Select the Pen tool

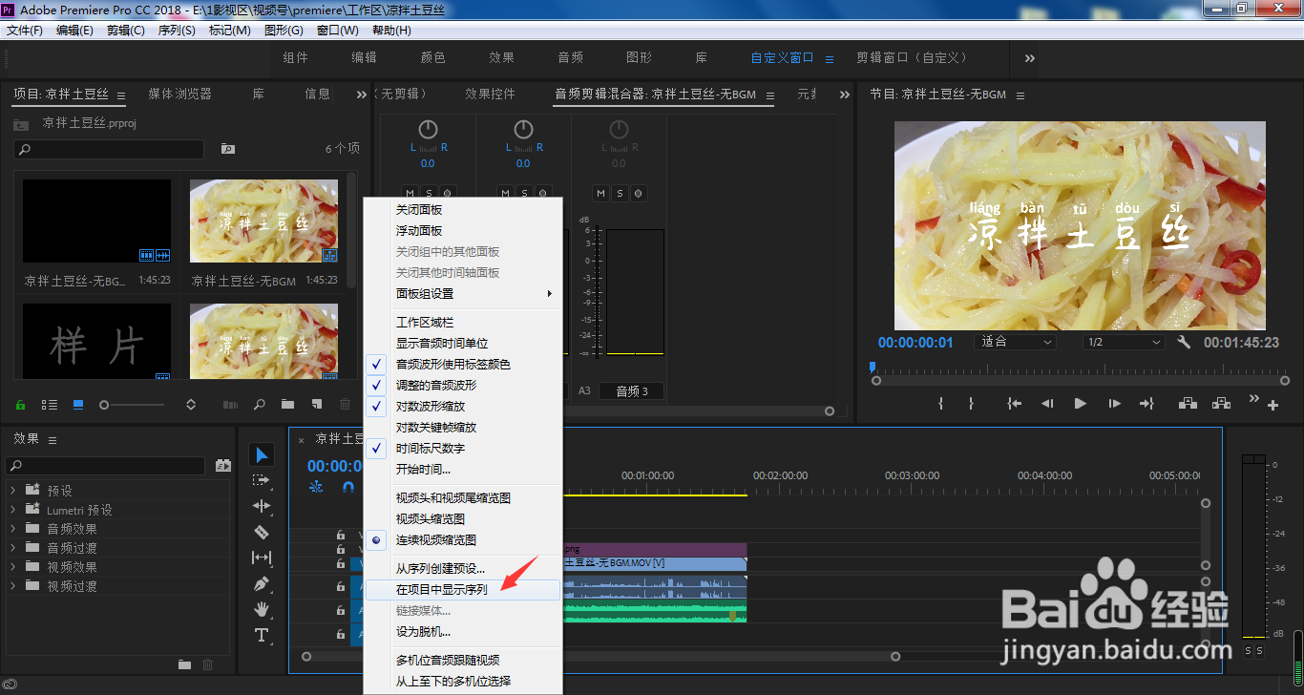(262, 583)
